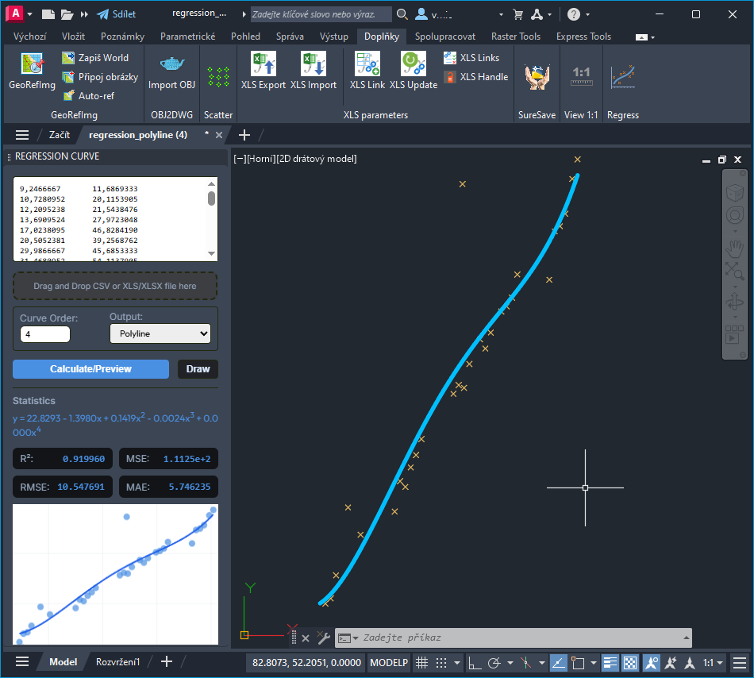Viewport: 754px width, 678px height.
Task: Toggle dynamic input in status bar
Action: [558, 662]
